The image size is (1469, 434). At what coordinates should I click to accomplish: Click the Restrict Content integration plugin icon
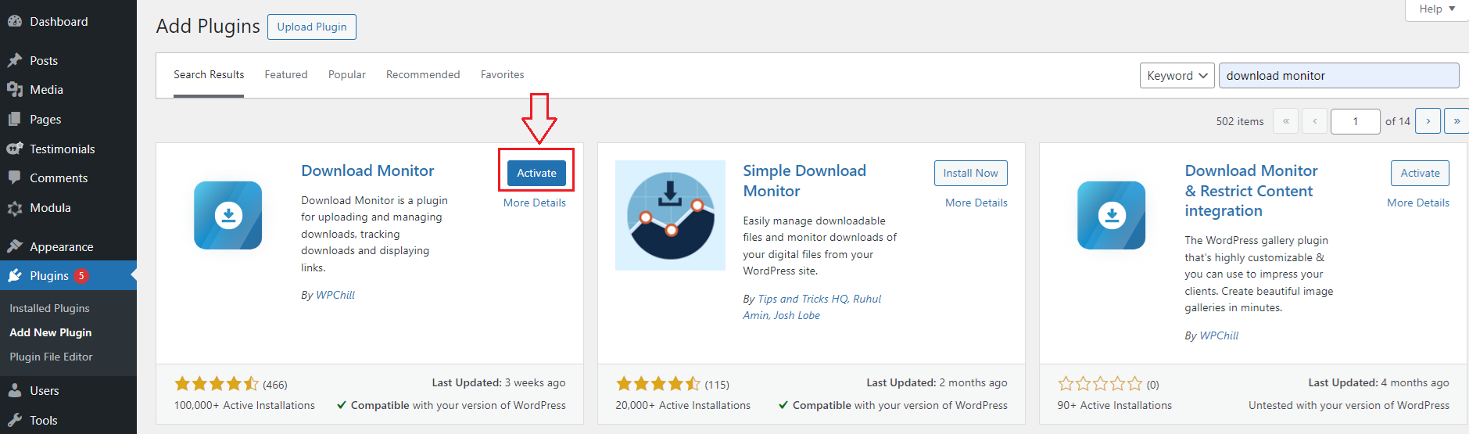(x=1112, y=215)
